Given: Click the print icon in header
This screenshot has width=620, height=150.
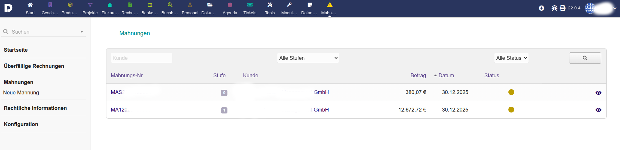Looking at the screenshot, I should pyautogui.click(x=563, y=8).
